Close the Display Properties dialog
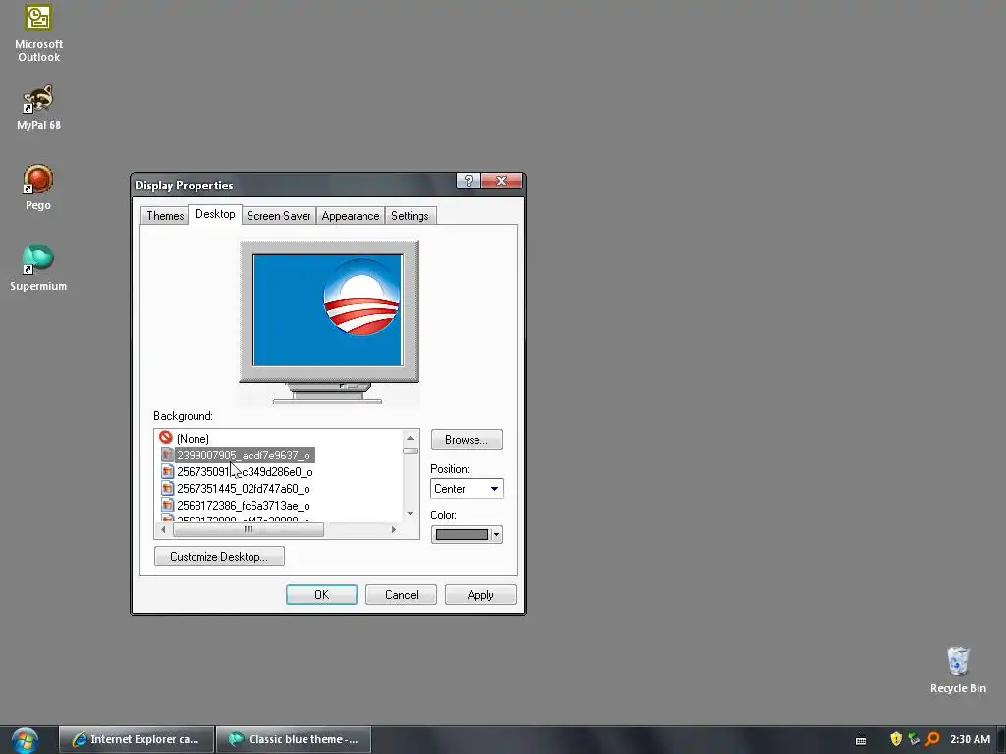 click(501, 181)
